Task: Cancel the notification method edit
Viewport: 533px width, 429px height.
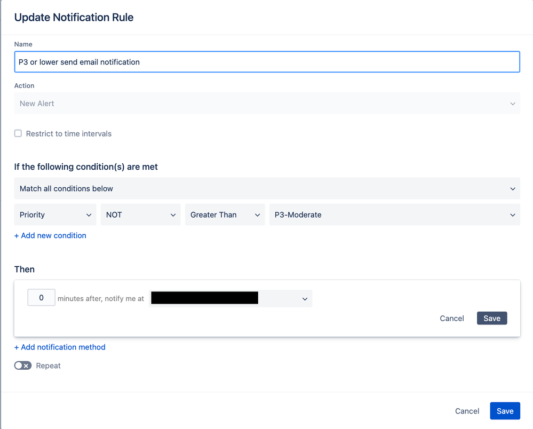Action: coord(452,318)
